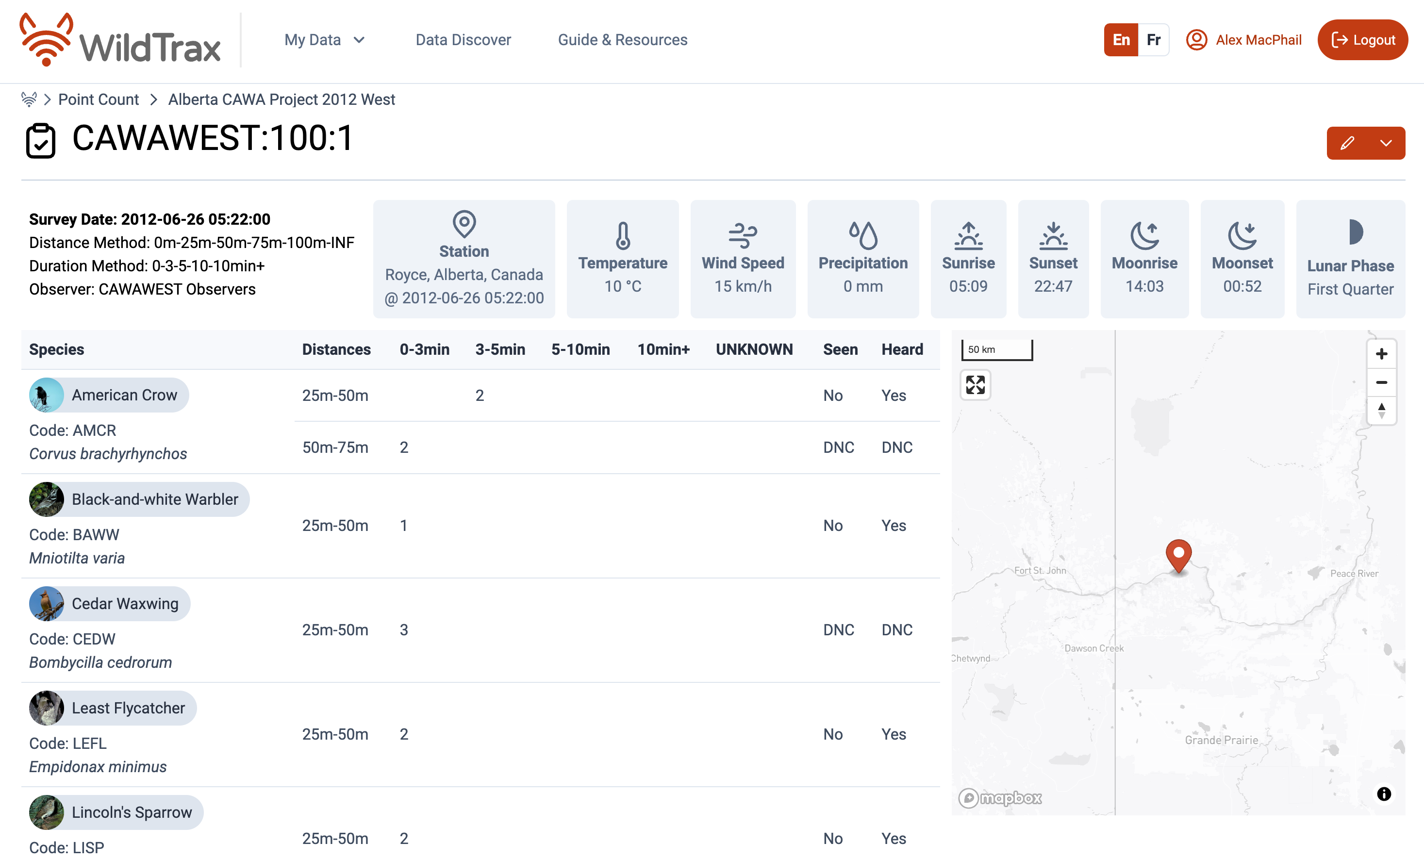Open the Point Count breadcrumb link
Image resolution: width=1424 pixels, height=860 pixels.
[x=98, y=99]
